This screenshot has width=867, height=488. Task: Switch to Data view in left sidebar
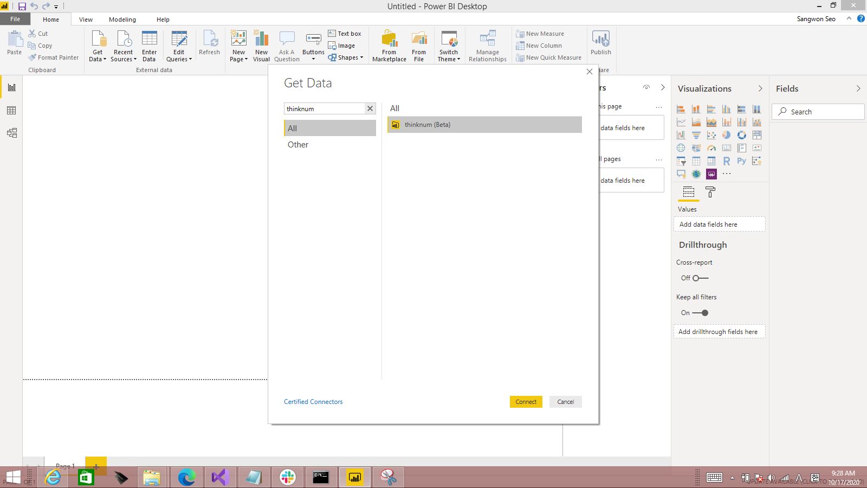(x=11, y=110)
